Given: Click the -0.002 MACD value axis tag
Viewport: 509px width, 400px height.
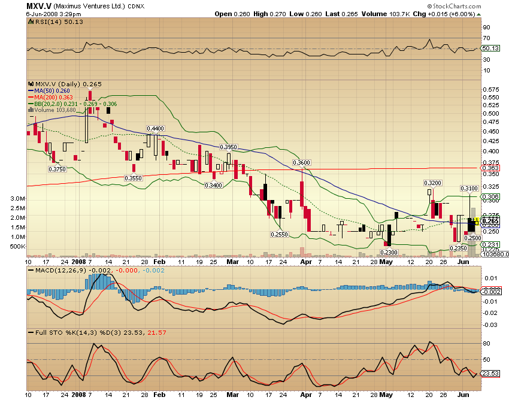Looking at the screenshot, I should [x=492, y=292].
